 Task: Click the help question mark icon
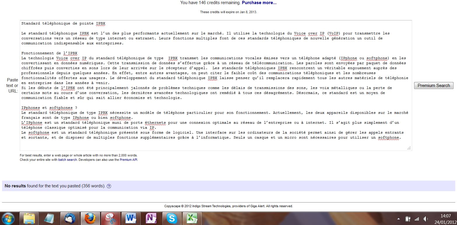tap(109, 186)
